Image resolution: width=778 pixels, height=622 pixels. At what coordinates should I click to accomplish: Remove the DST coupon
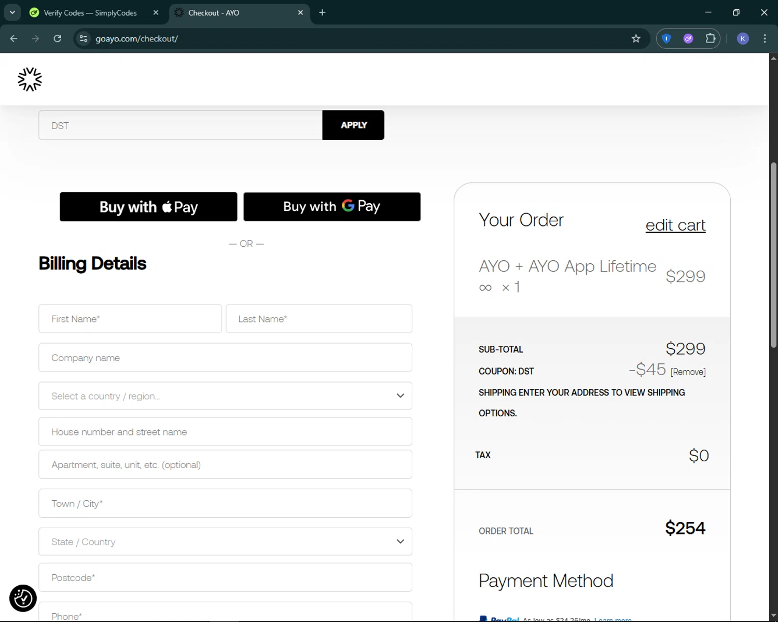(x=688, y=372)
